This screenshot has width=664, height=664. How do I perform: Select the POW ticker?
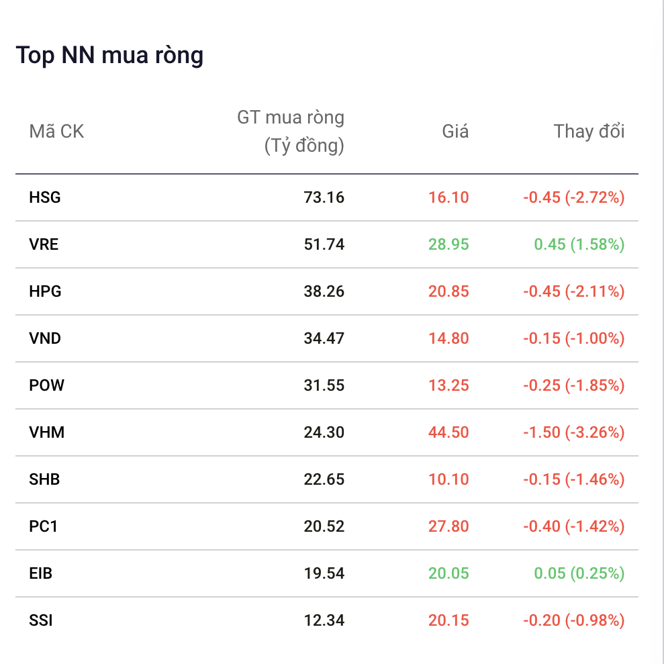[x=46, y=385]
